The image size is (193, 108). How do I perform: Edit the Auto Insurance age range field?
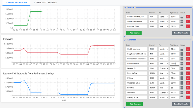(175, 64)
